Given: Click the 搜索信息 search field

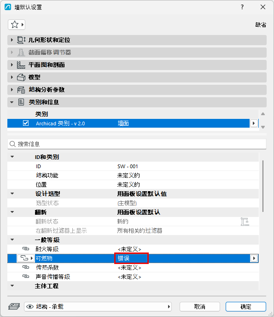Looking at the screenshot, I should 137,144.
